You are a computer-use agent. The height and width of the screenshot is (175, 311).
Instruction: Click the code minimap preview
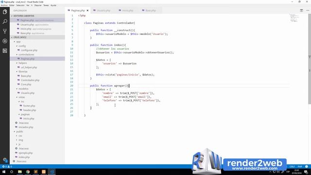click(x=294, y=17)
